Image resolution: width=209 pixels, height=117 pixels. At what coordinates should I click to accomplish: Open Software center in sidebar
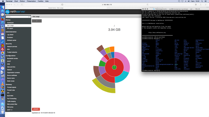(12, 40)
